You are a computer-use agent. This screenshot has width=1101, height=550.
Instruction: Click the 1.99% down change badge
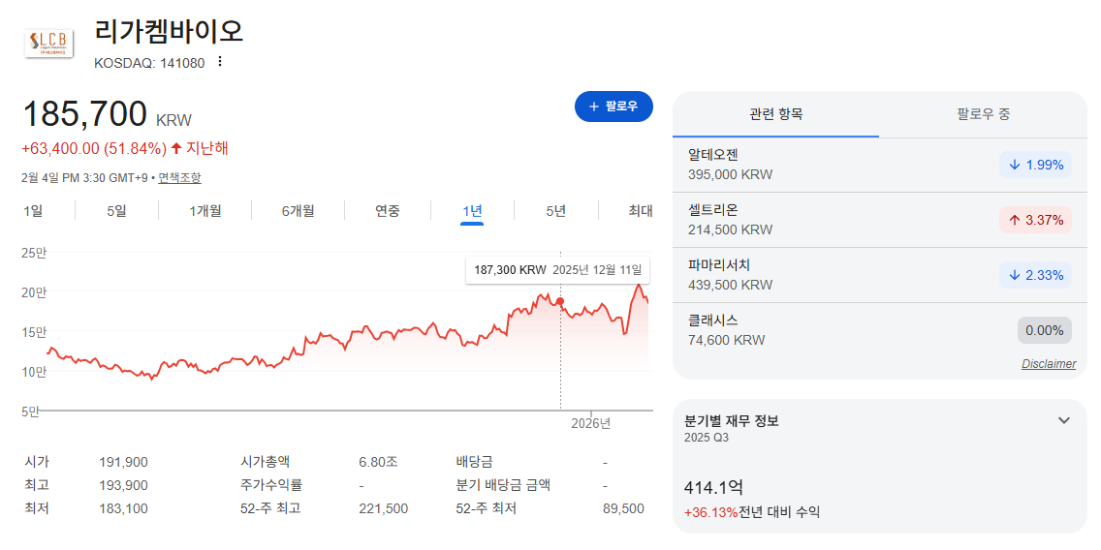coord(1036,165)
